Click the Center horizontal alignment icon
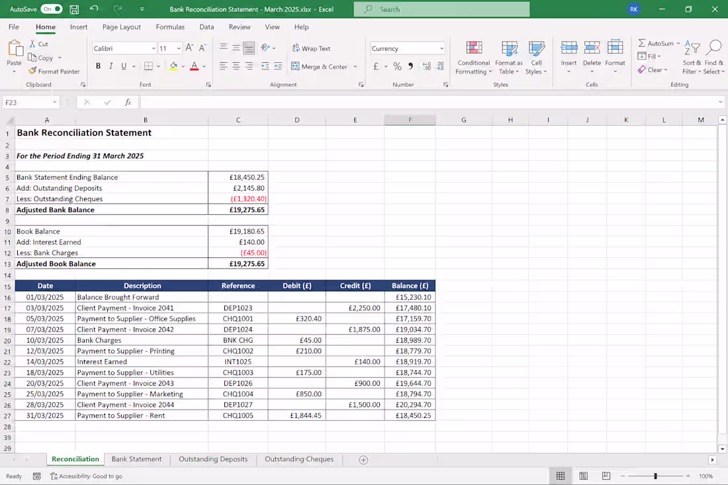The image size is (728, 485). click(x=236, y=66)
